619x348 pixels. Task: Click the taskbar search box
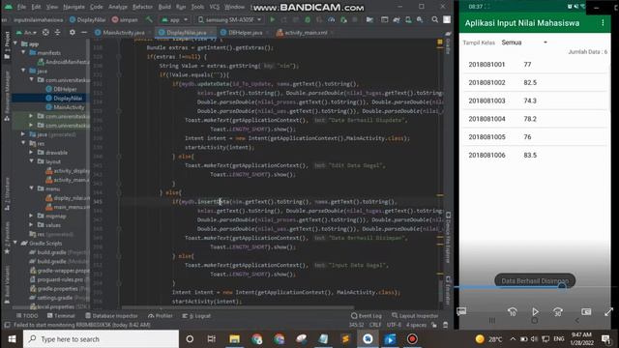101,339
